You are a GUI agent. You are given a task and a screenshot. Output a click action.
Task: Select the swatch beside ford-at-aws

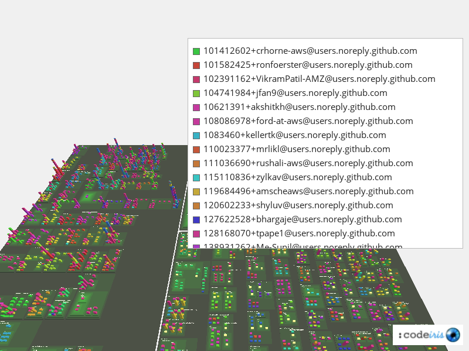click(196, 122)
